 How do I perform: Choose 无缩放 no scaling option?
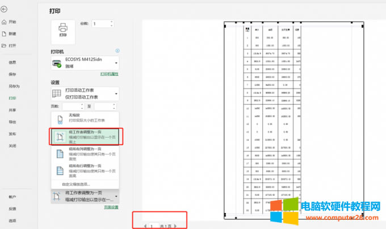click(85, 119)
